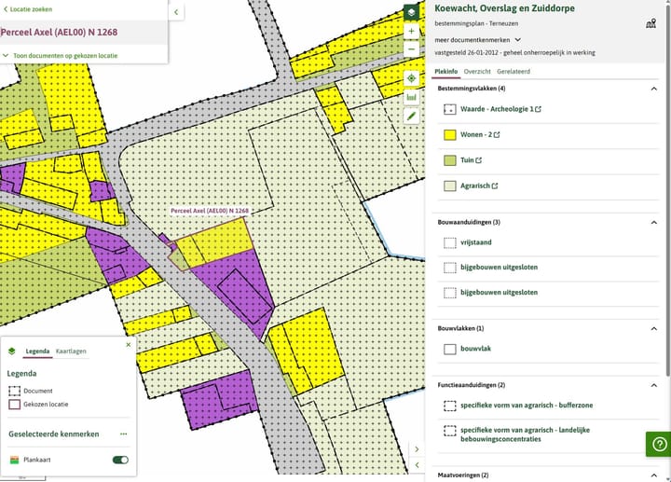Open Geselecteerde kenmerken more options
This screenshot has width=671, height=482.
[123, 434]
